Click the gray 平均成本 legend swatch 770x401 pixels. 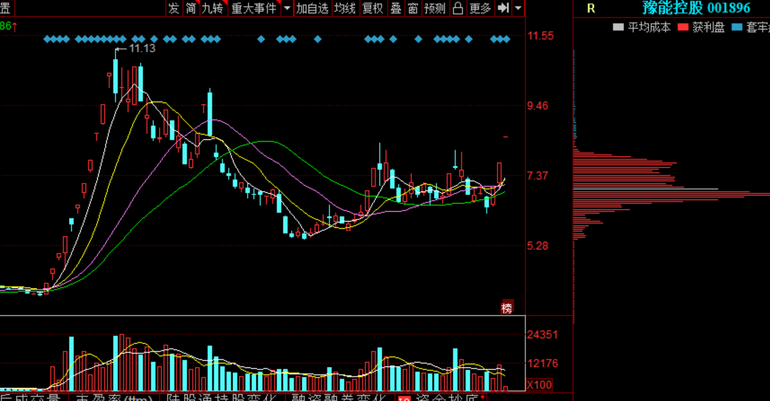click(618, 27)
